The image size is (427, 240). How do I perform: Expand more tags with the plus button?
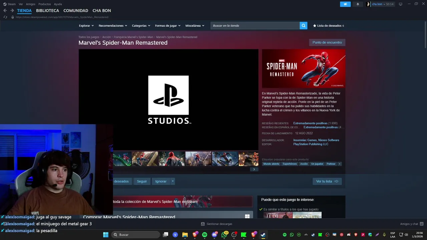340,164
